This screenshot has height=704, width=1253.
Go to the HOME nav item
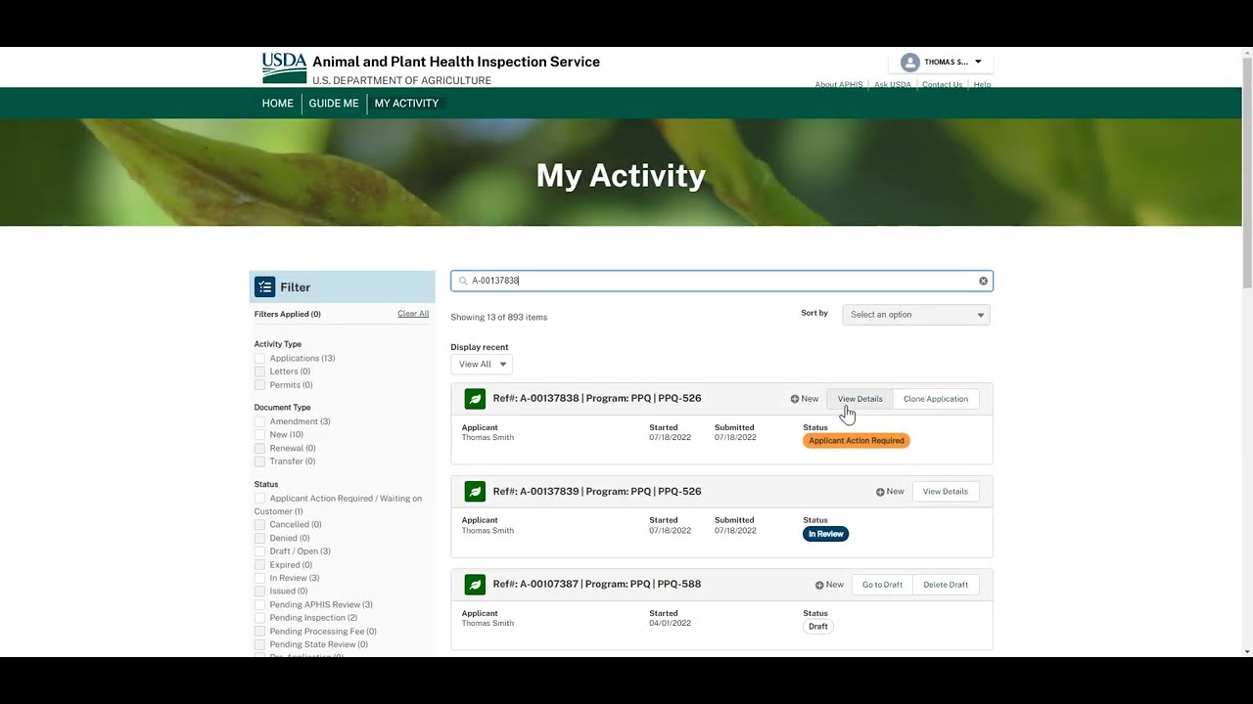point(278,104)
